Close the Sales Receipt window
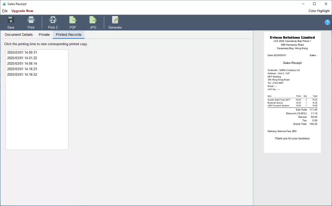The image size is (332, 206). tap(326, 4)
